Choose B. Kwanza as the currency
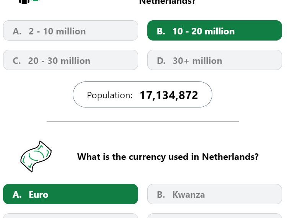Screen dimensions: 287x218 coord(215,194)
